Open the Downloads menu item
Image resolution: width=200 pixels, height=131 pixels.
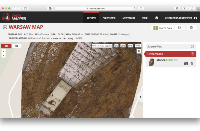point(129,18)
